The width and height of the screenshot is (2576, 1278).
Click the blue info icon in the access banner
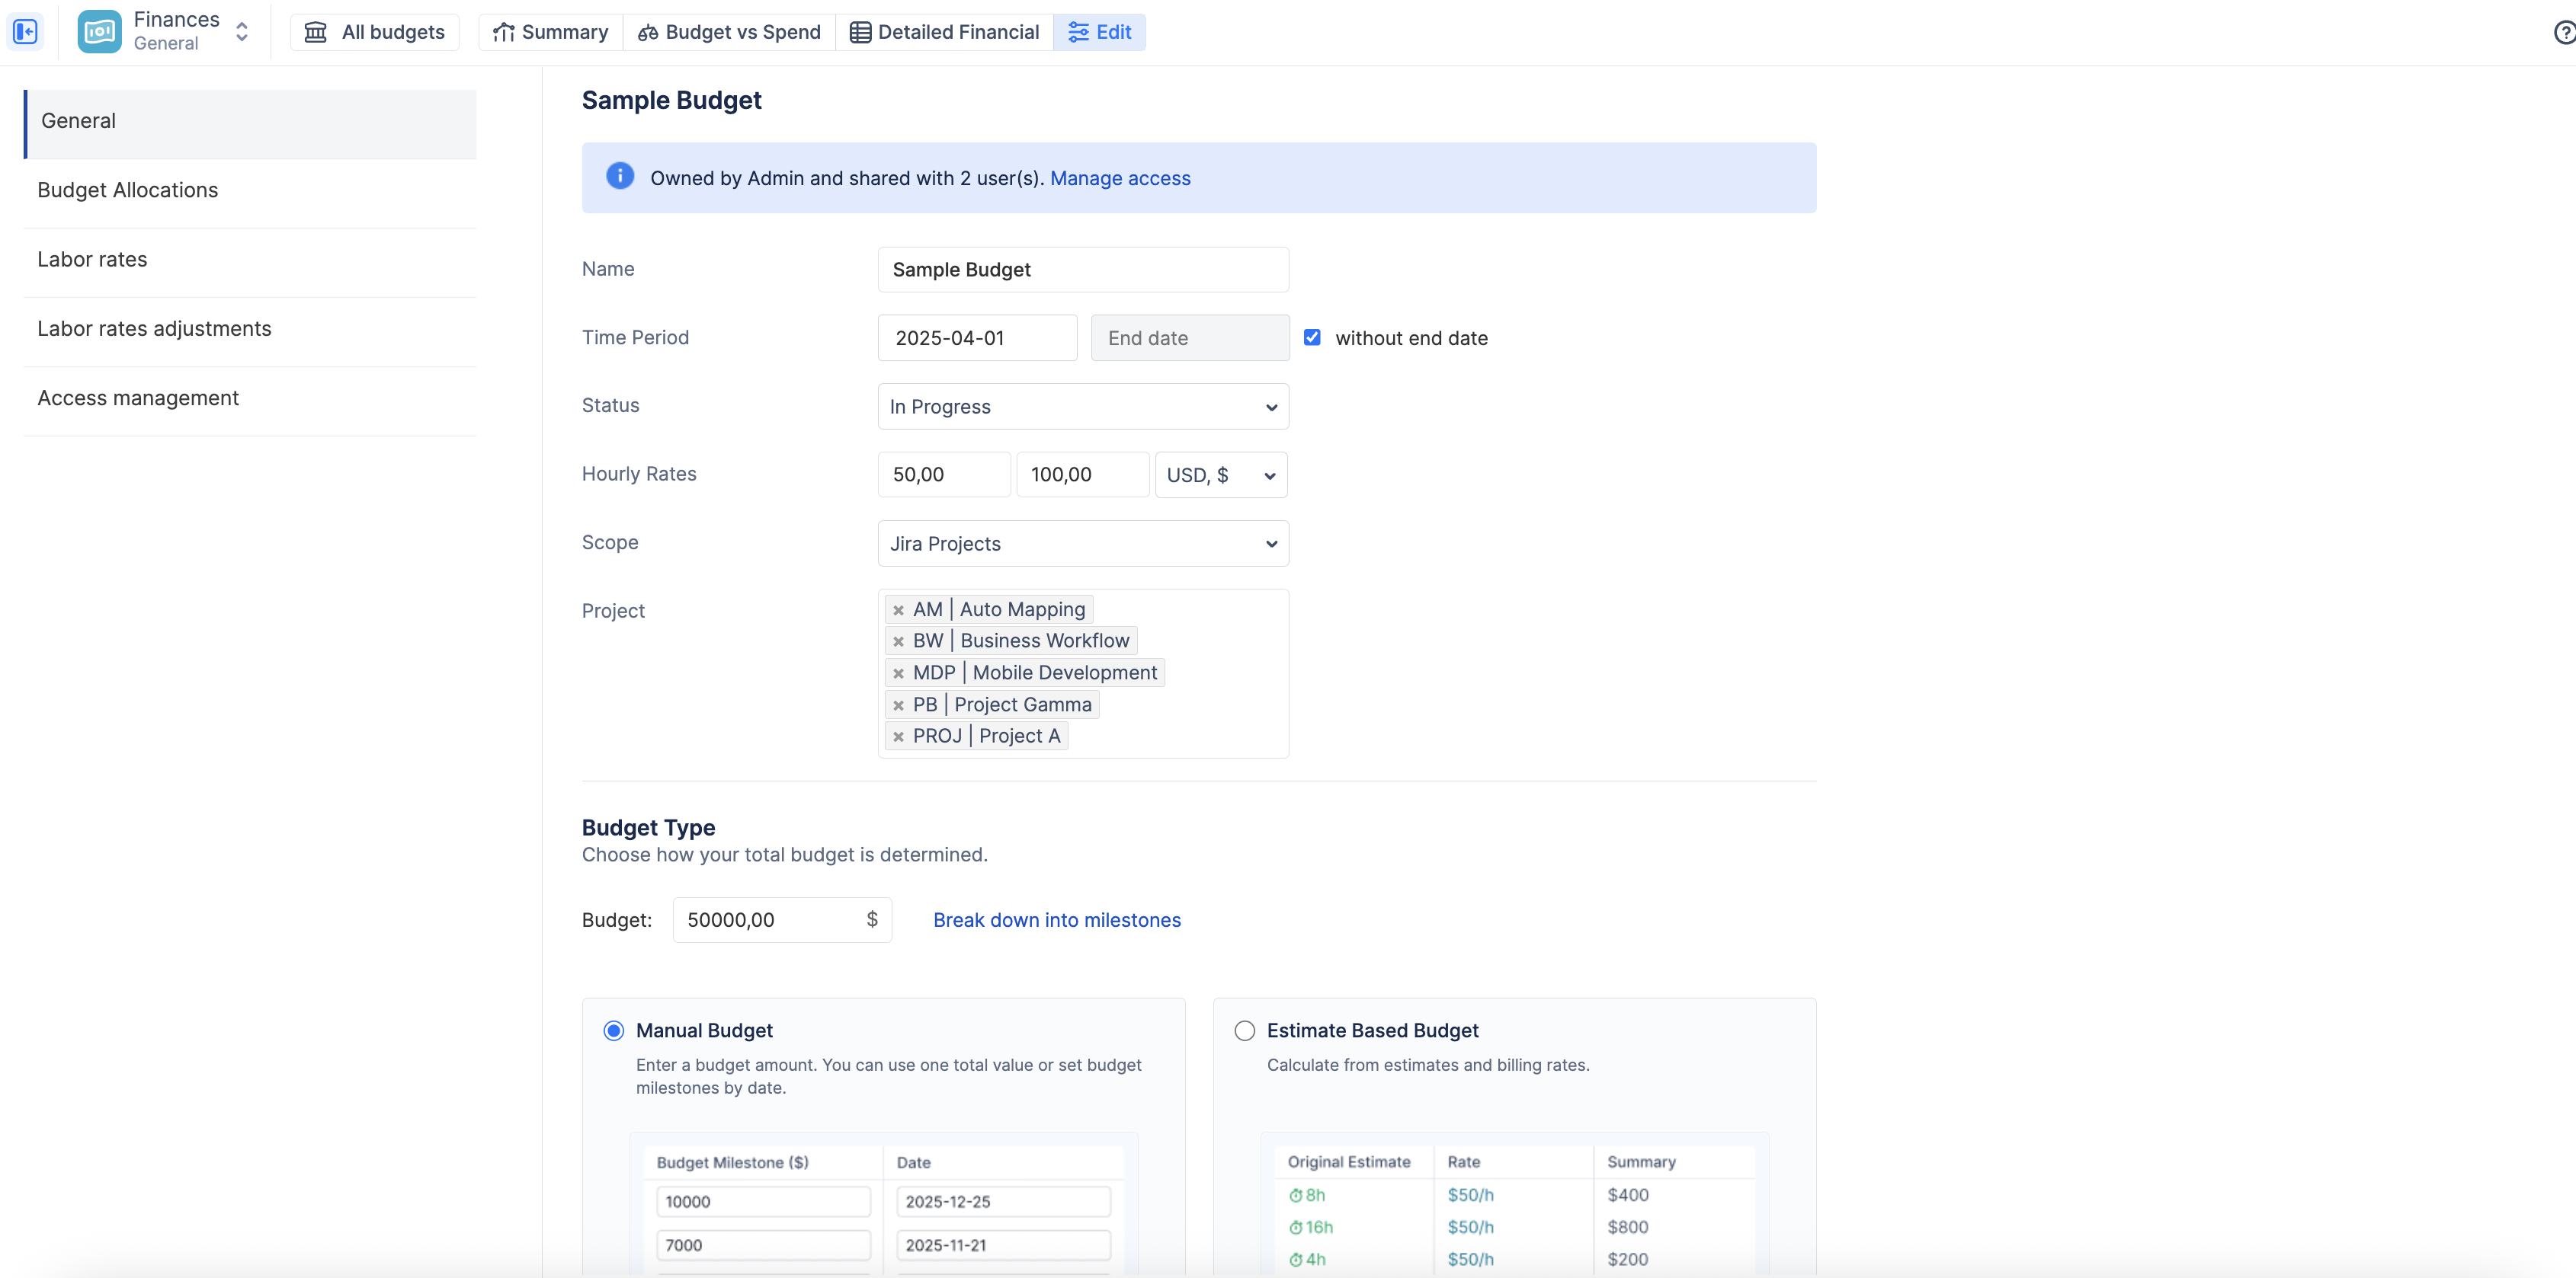coord(619,177)
